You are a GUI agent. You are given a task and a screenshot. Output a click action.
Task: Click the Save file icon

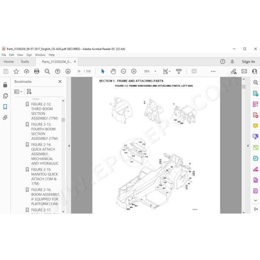pos(6,71)
